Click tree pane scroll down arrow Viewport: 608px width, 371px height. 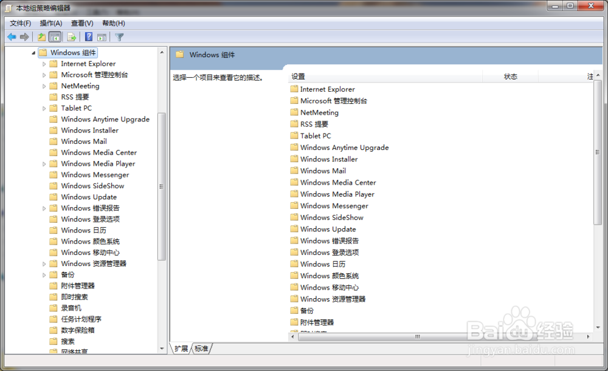[x=162, y=349]
